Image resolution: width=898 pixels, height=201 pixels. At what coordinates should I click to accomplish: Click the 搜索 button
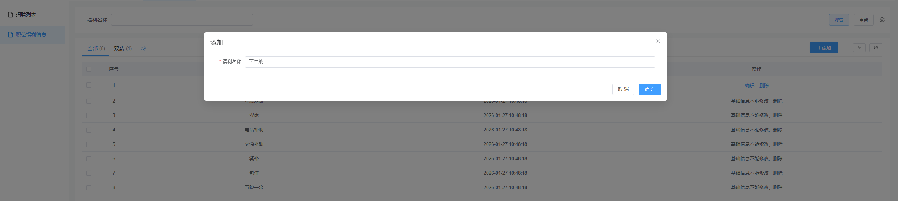pos(839,20)
